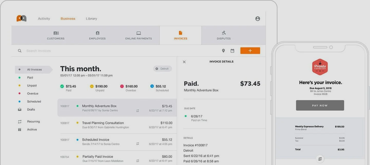Viewport: 370px width, 165px height.
Task: Click the Archive sidebar icon
Action: pos(20,129)
